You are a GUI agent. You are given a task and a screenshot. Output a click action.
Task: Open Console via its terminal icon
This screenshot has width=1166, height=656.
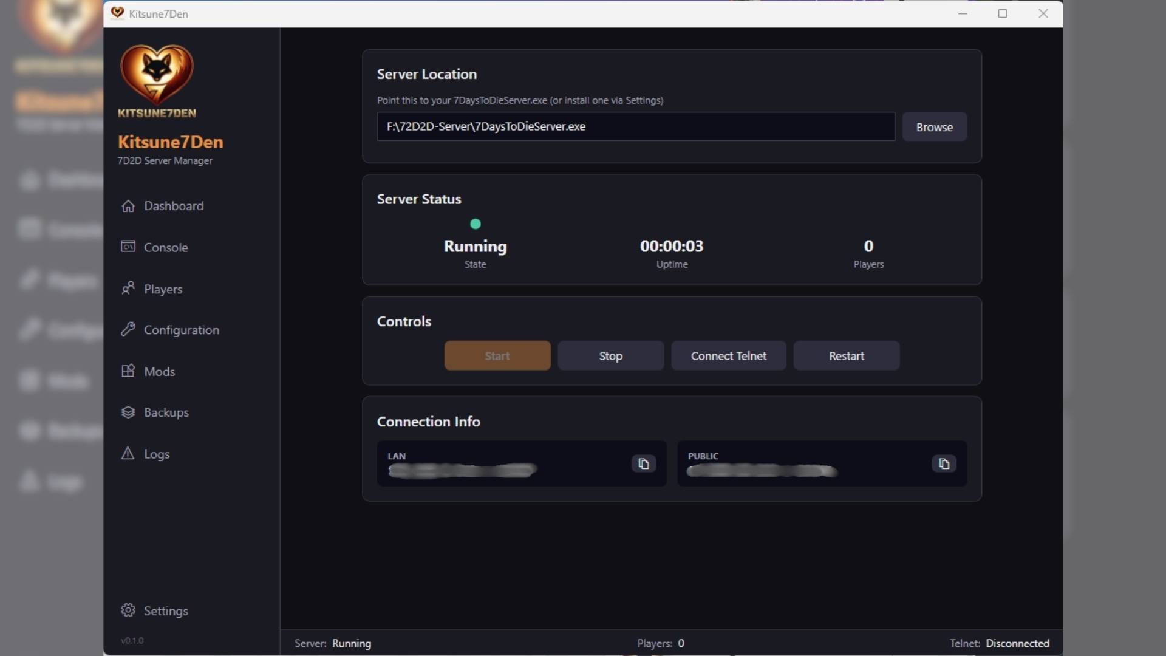pyautogui.click(x=128, y=247)
